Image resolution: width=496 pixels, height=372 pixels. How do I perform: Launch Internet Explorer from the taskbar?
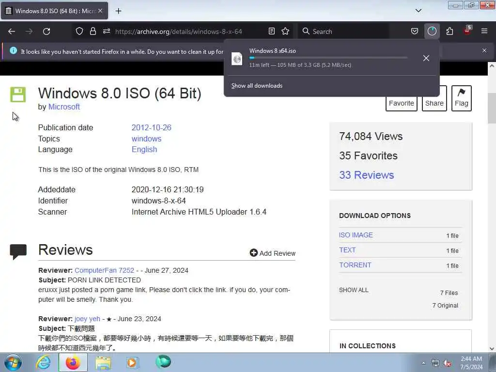(x=43, y=362)
